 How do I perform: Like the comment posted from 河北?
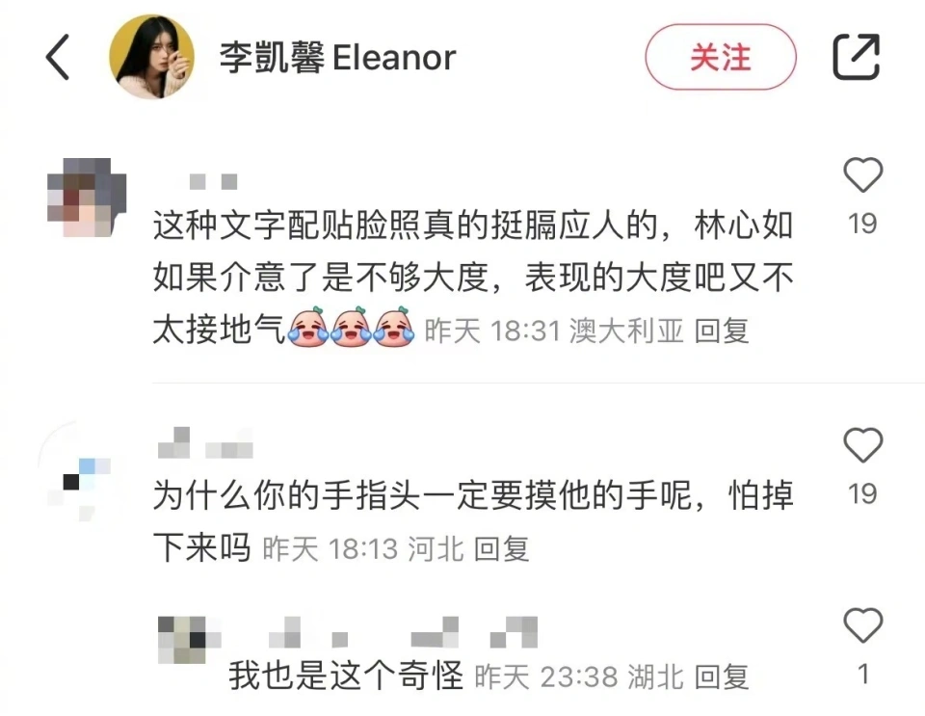(862, 444)
